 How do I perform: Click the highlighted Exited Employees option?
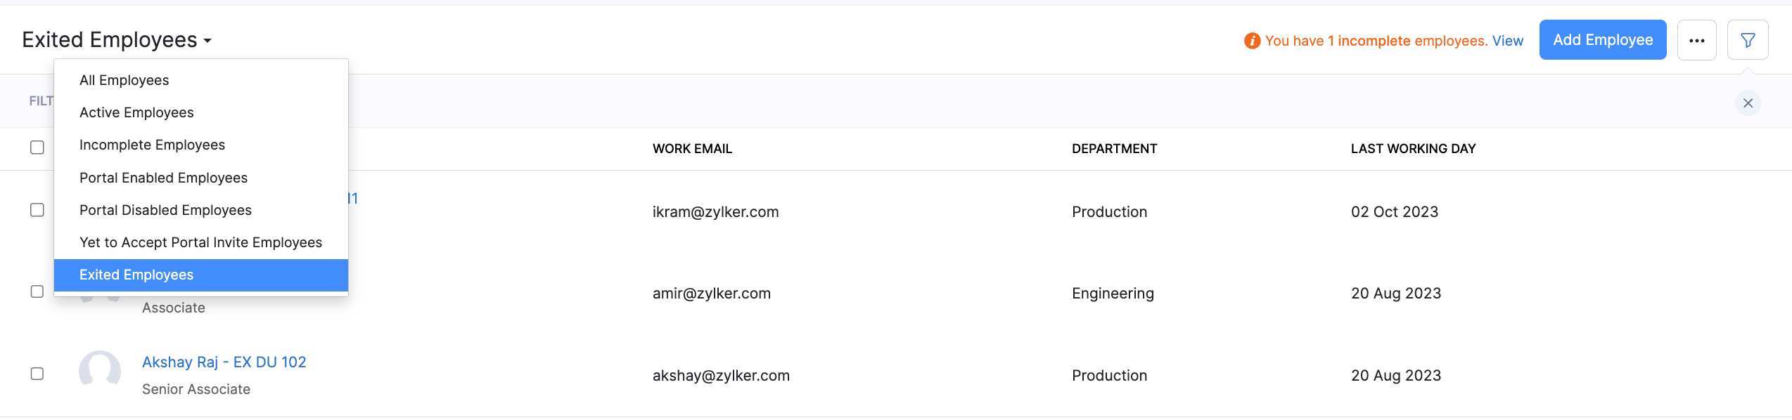coord(136,275)
